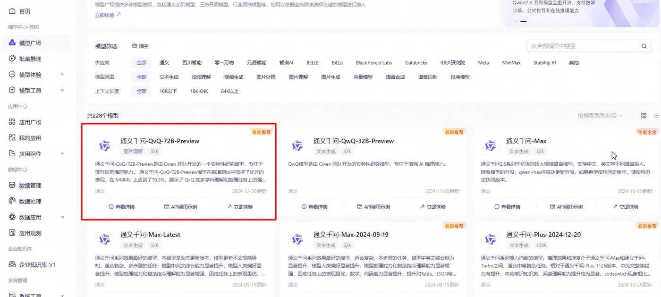Click the 通义千问-Max-Latest model logo
The width and height of the screenshot is (661, 297).
pos(104,239)
